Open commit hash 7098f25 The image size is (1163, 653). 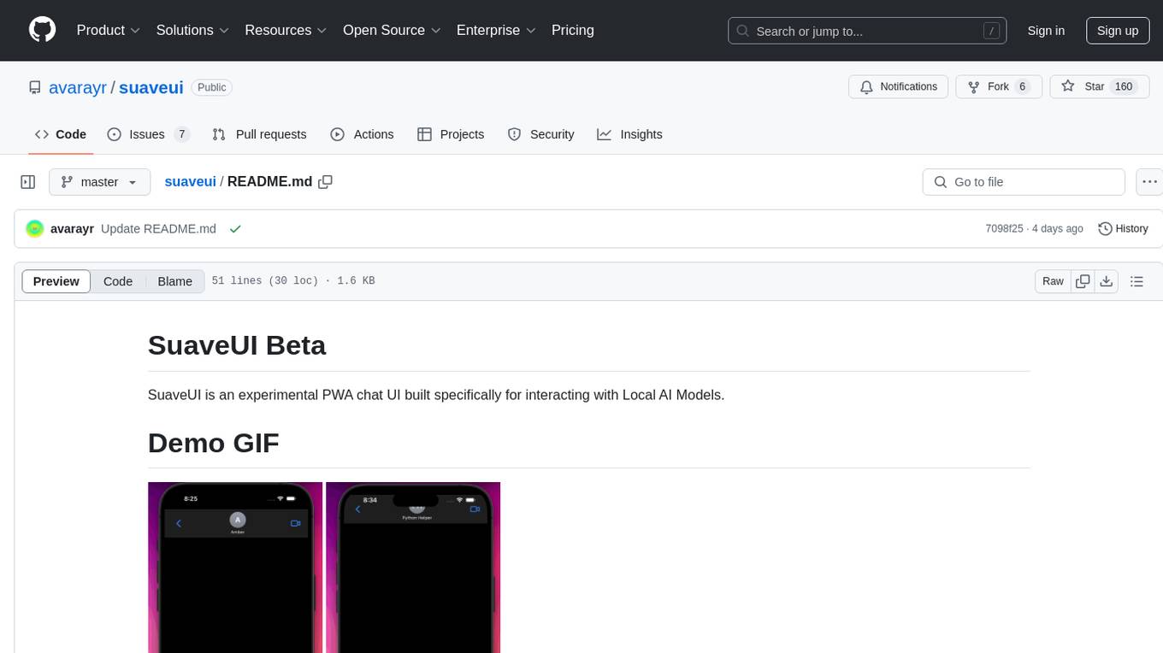(1004, 229)
